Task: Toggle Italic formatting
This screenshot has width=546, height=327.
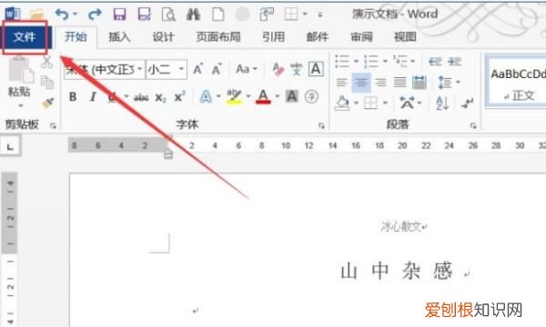Action: pos(93,96)
